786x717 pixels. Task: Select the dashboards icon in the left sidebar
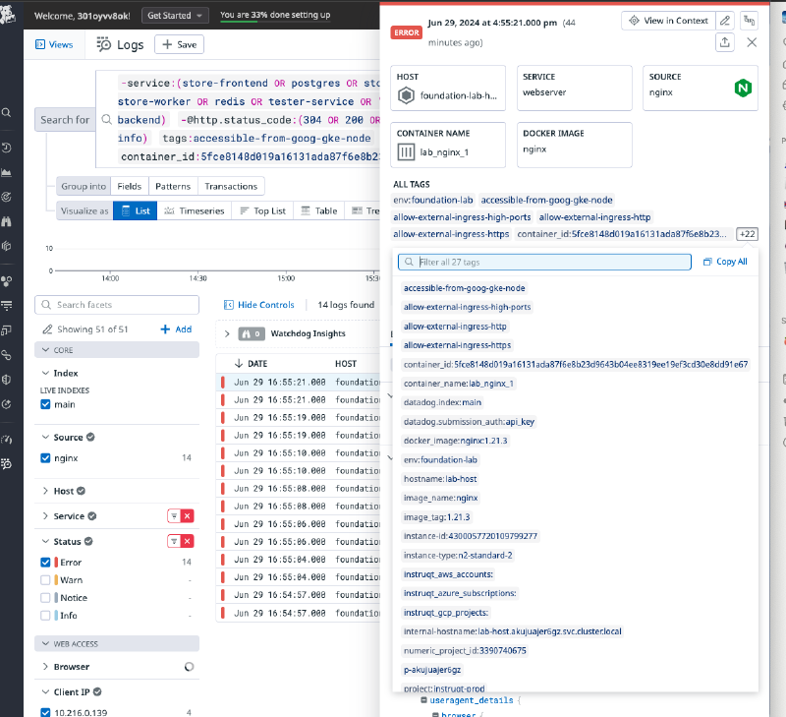tap(7, 171)
